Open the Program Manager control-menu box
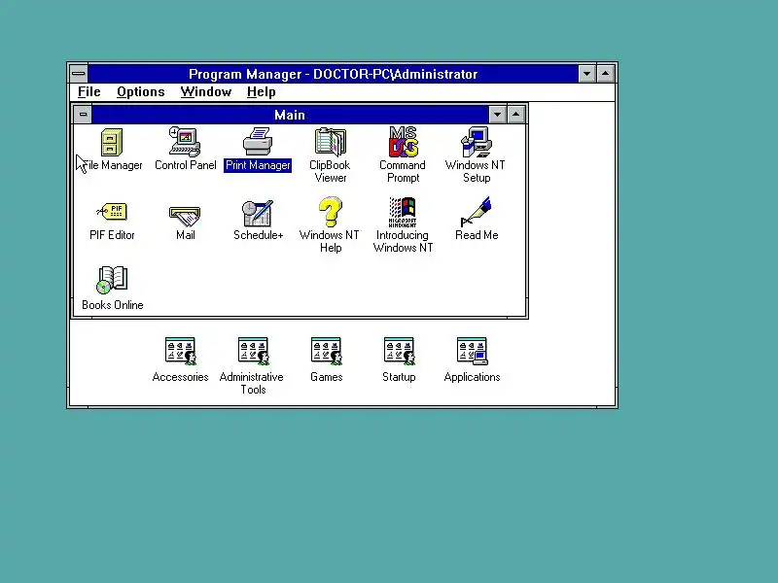The image size is (778, 583). pos(79,74)
